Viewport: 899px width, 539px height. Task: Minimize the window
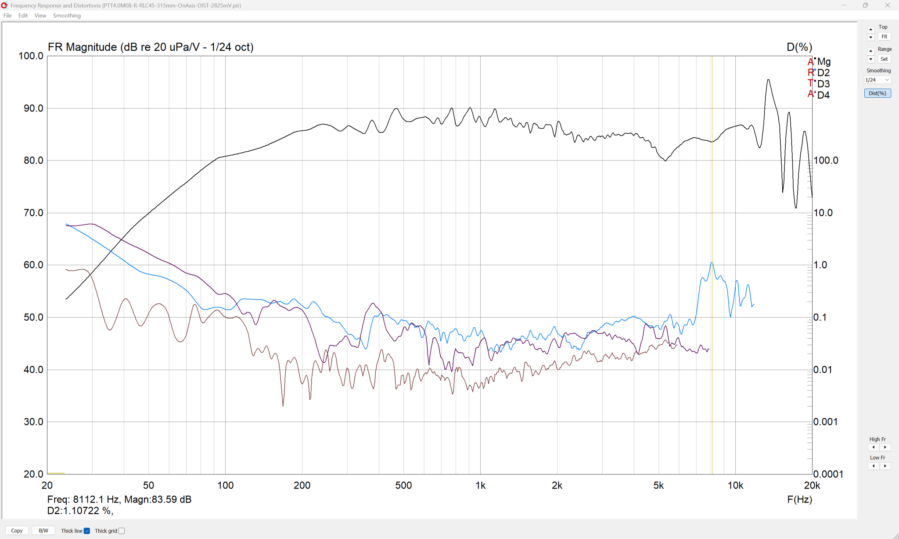pos(844,5)
